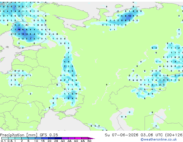Click the "GFS 0.25" model label
This screenshot has height=142, width=183.
pyautogui.click(x=49, y=135)
